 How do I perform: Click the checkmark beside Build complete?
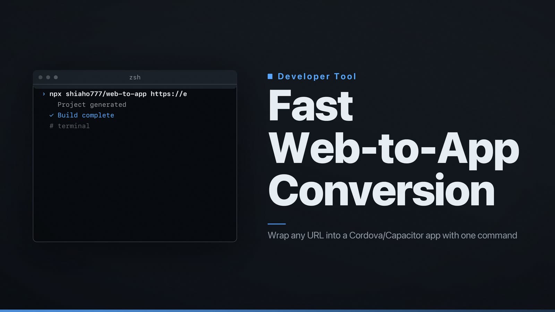(x=51, y=115)
